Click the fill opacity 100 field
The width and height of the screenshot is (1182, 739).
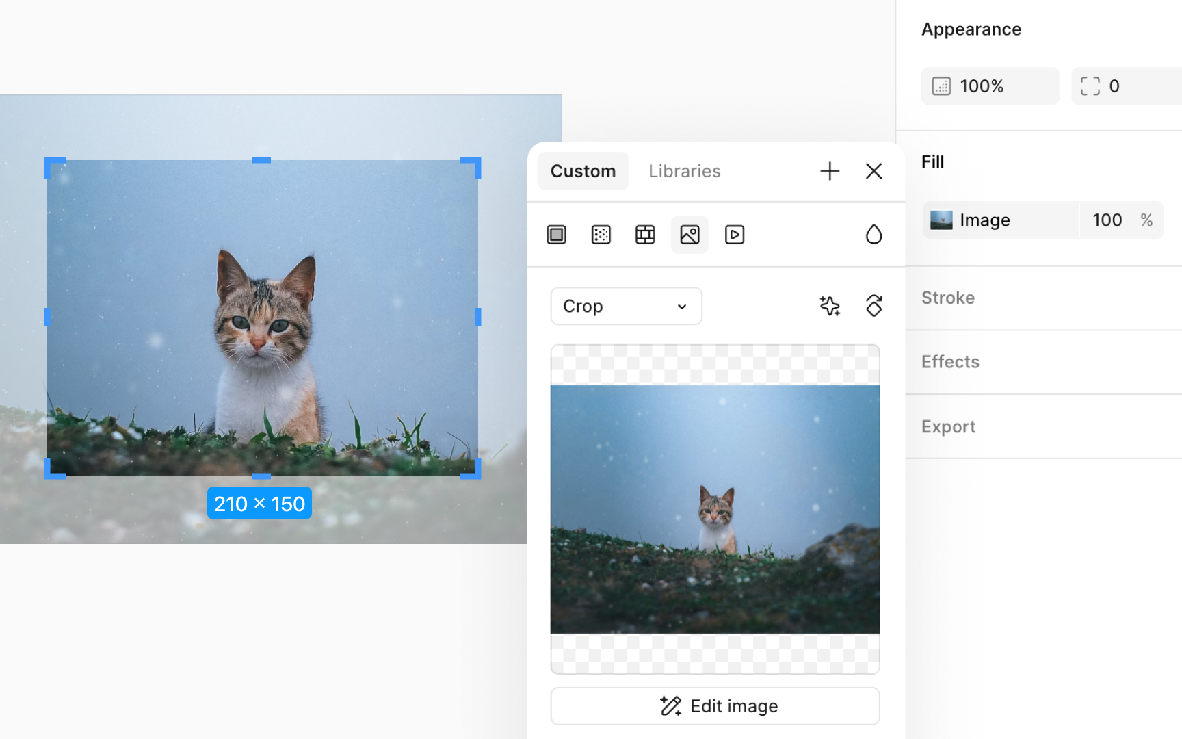(x=1106, y=220)
